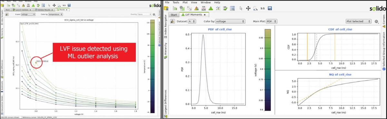
Task: Close the Trends tab
Action: 67,10
